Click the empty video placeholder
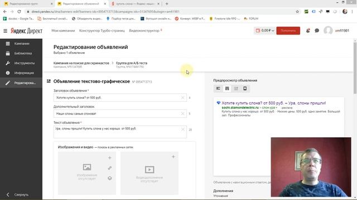Screen dimensions: 357x200 coord(149,173)
